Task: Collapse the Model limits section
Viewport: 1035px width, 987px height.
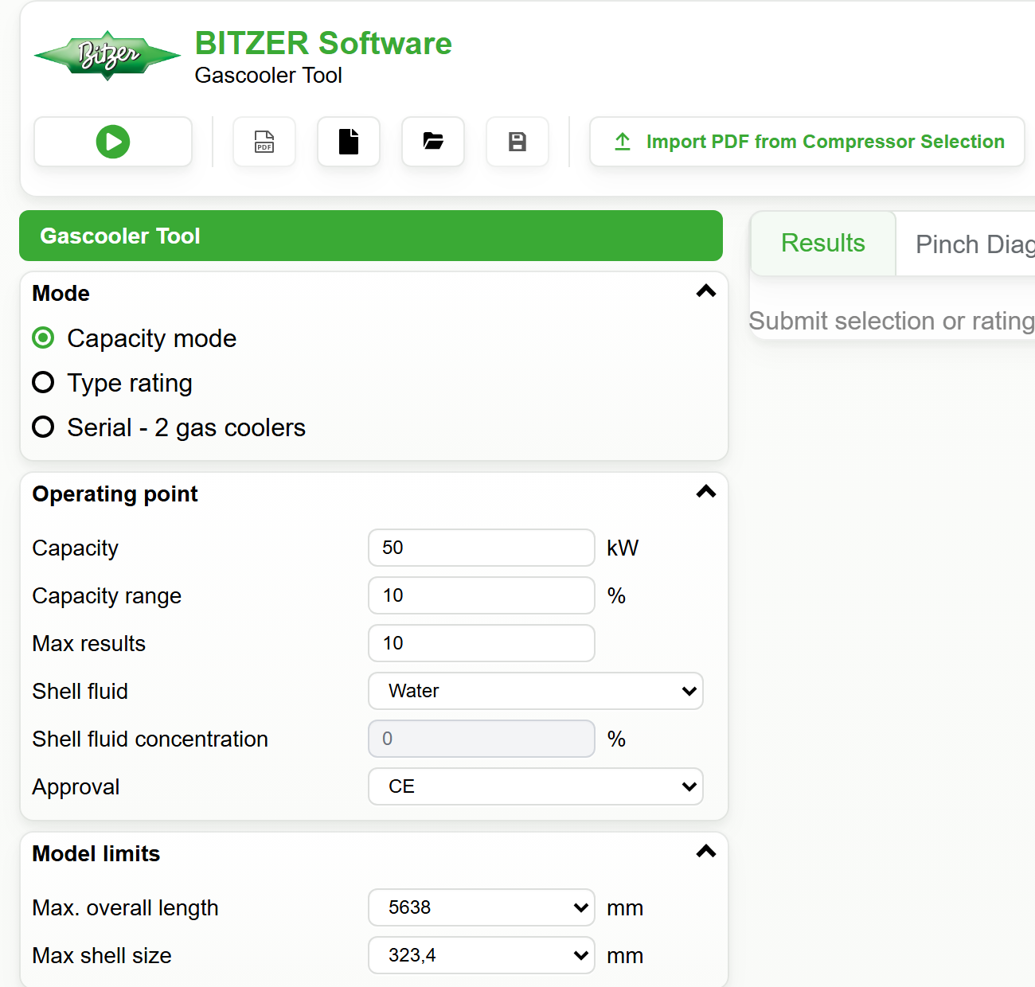Action: 706,852
